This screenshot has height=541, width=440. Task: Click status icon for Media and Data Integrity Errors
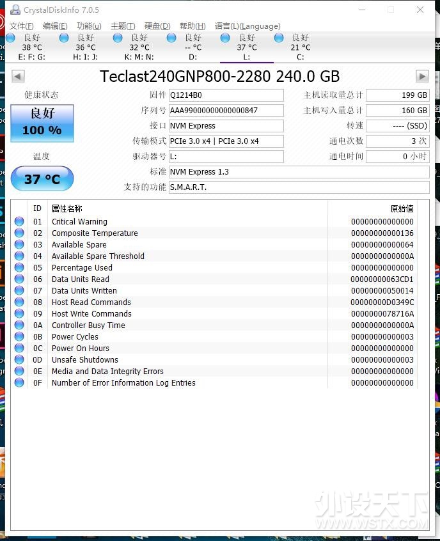pos(19,371)
